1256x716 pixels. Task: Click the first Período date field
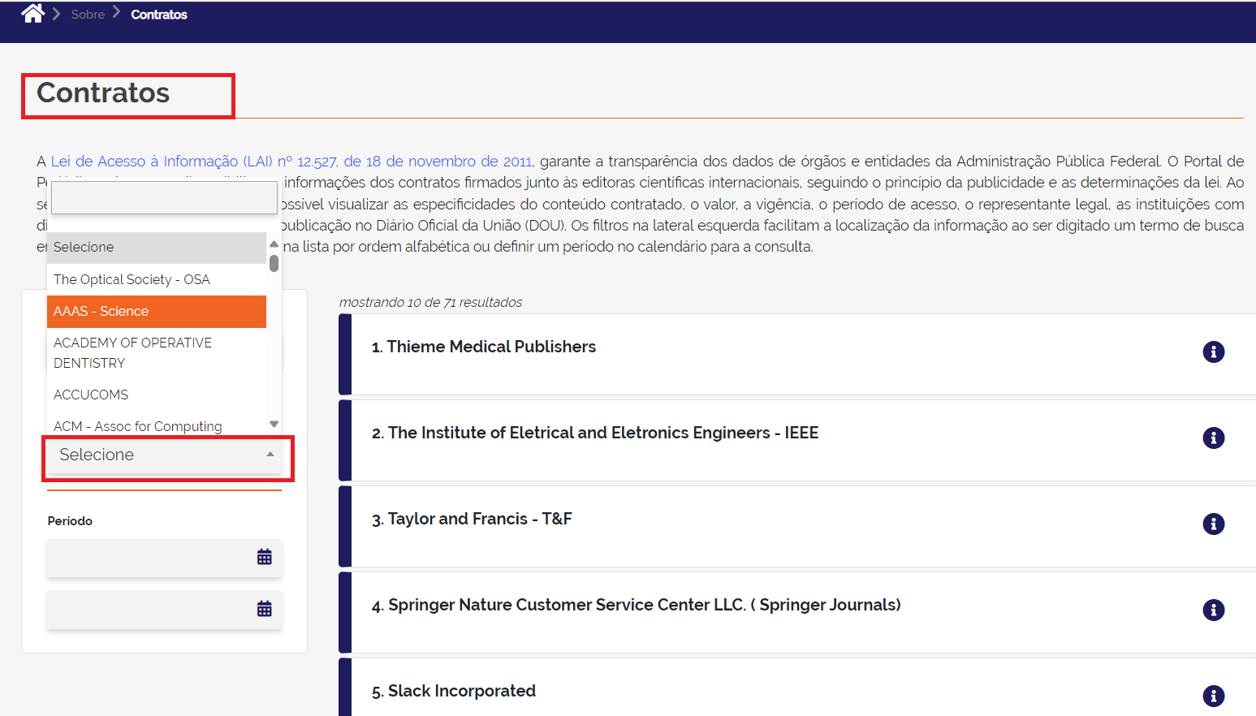(164, 558)
